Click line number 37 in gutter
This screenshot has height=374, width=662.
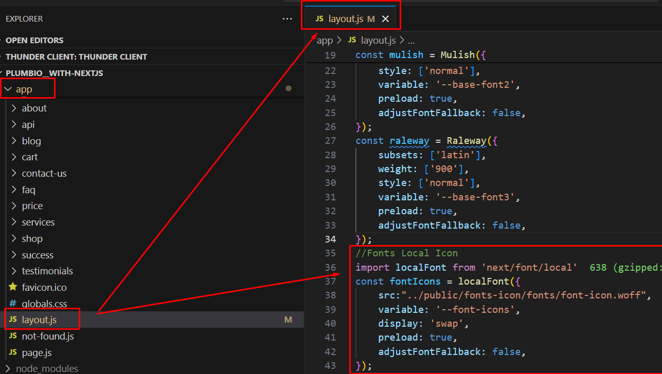click(330, 281)
